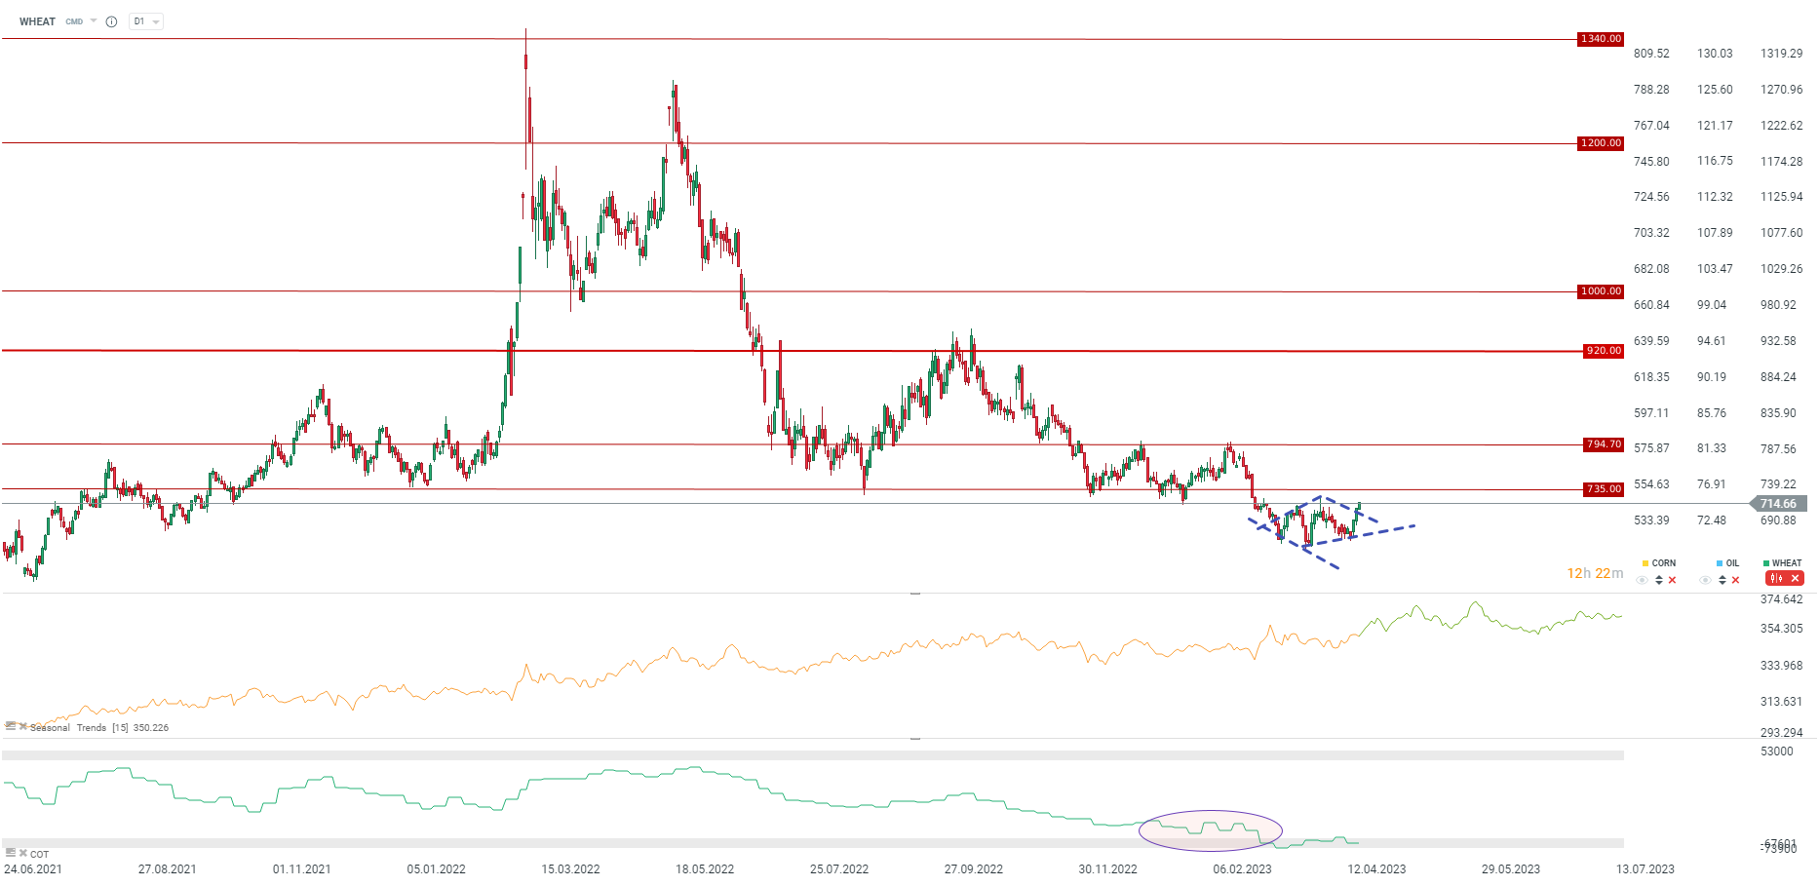The width and height of the screenshot is (1819, 886).
Task: Click the green WHEAT color swatch
Action: click(1766, 563)
